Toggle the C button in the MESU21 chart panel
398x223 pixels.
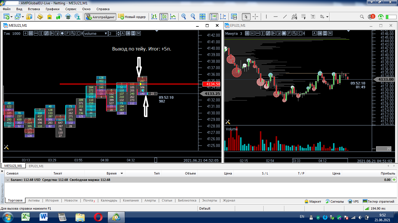(x=78, y=33)
